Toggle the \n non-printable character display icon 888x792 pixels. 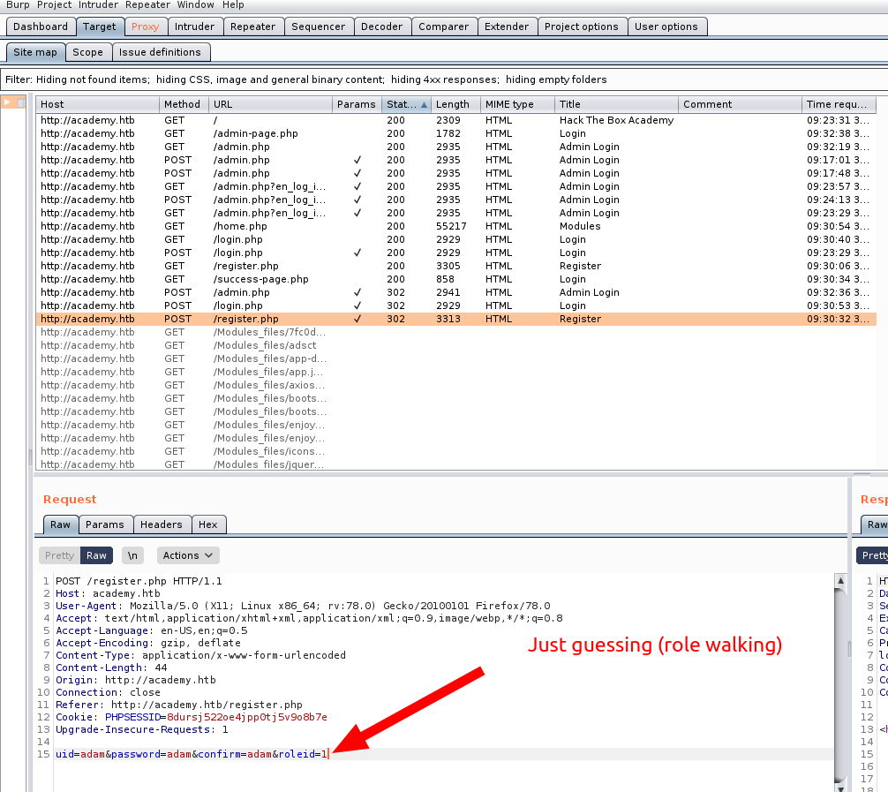tap(132, 555)
